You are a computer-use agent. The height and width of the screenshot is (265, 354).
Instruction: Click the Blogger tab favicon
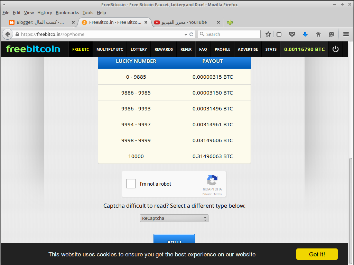click(12, 22)
